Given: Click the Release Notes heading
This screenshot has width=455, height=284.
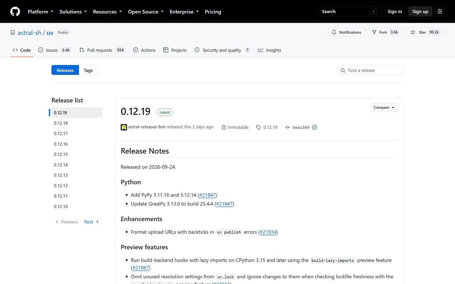Looking at the screenshot, I should (145, 151).
